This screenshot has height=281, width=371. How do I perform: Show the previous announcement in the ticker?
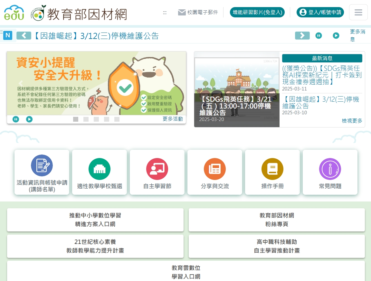[x=24, y=36]
